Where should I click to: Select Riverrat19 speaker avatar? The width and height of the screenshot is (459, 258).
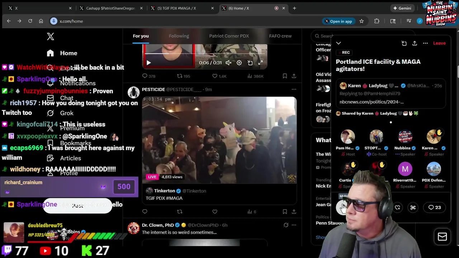point(405,169)
